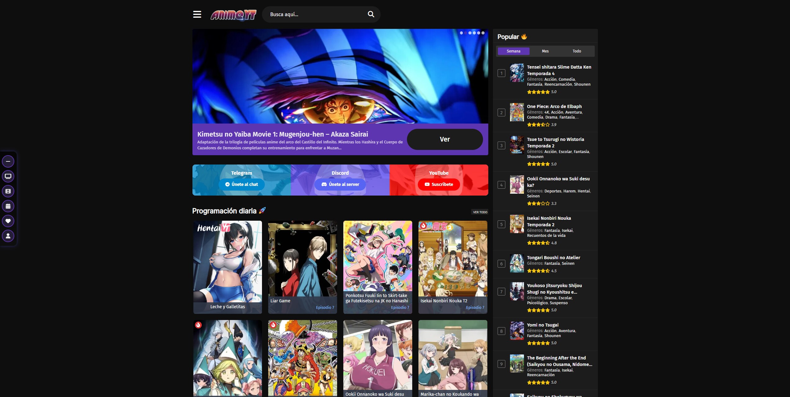
Task: Open Yomi no Tsugai title
Action: tap(543, 325)
